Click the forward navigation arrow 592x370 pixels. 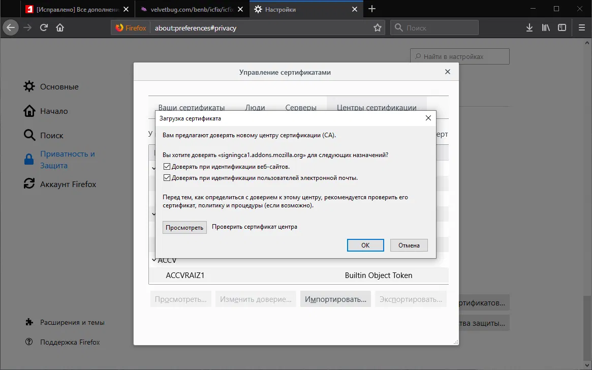click(x=27, y=27)
